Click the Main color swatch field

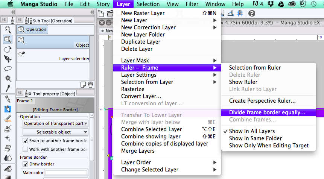coord(66,173)
